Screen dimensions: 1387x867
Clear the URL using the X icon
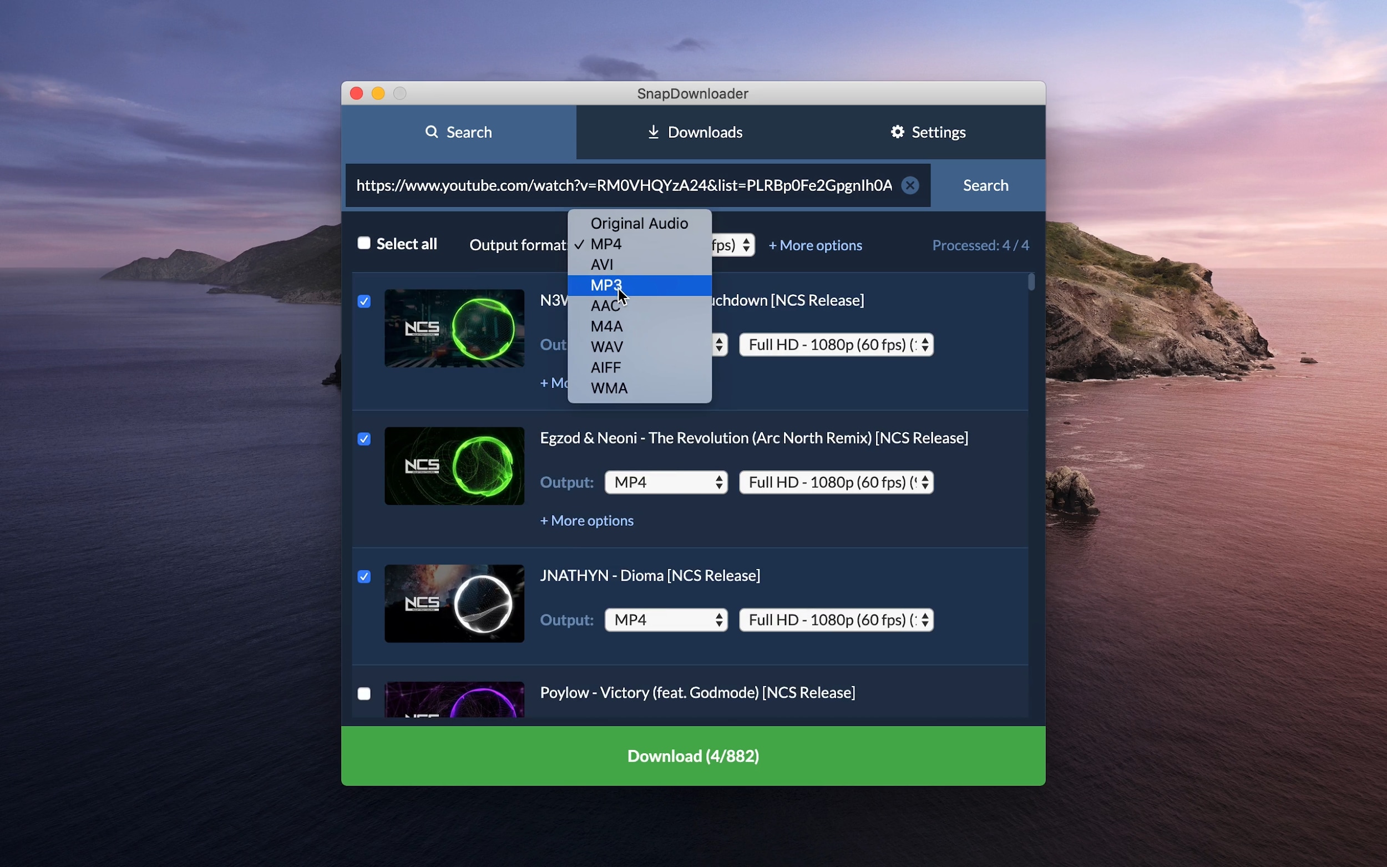pos(909,185)
